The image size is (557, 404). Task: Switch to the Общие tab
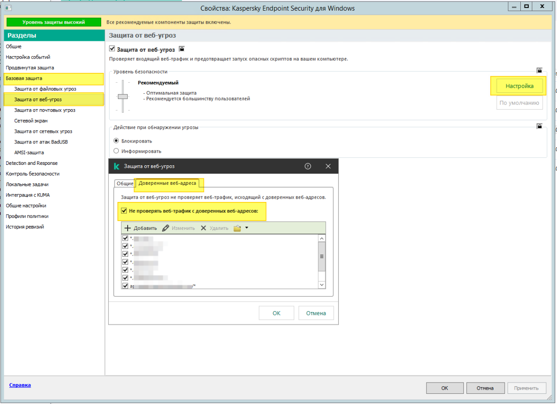coord(124,183)
